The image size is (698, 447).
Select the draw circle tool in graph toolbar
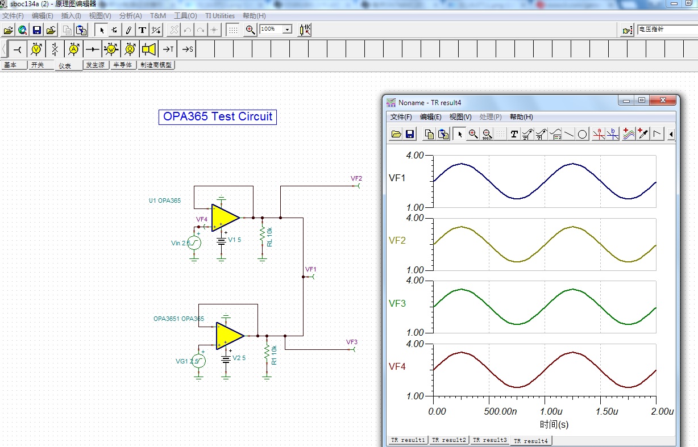[x=582, y=134]
